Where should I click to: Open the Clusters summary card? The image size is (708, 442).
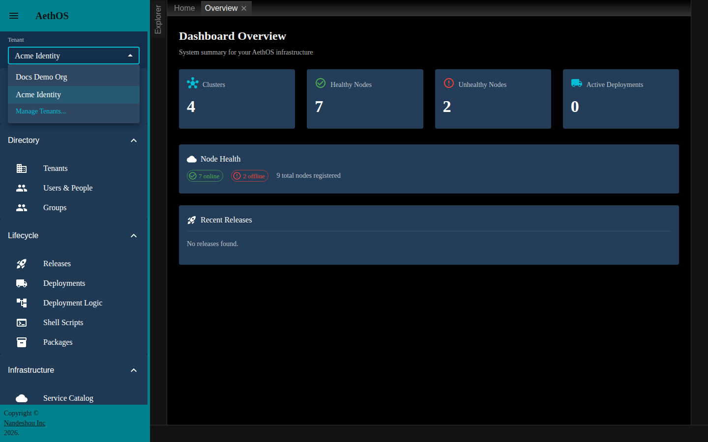pos(237,99)
